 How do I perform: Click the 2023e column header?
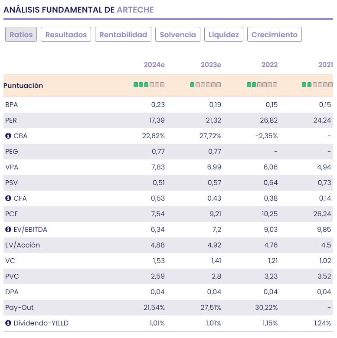tap(211, 65)
